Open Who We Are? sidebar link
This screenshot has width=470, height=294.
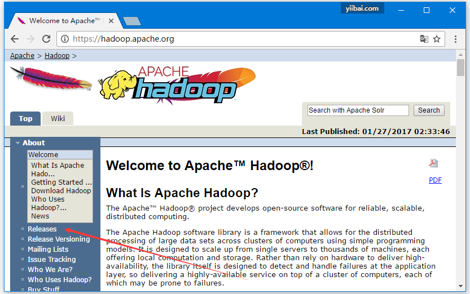pyautogui.click(x=50, y=270)
